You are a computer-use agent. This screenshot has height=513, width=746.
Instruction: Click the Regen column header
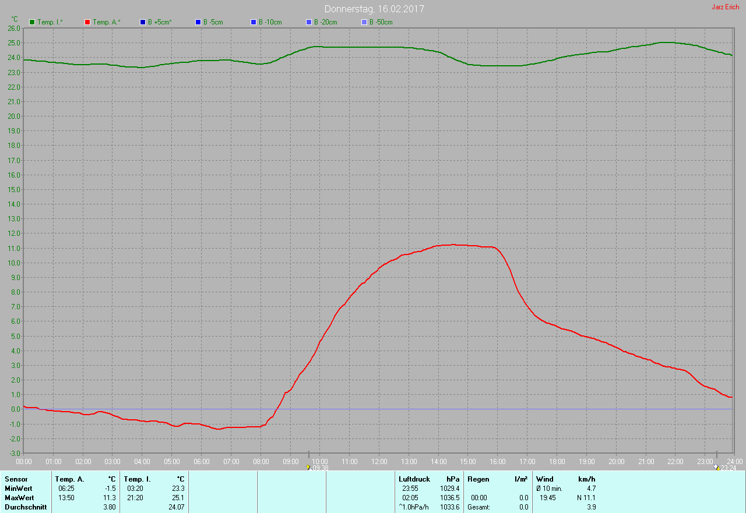pos(478,479)
